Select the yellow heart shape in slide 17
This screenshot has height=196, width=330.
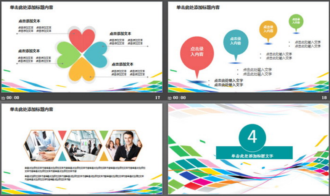point(82,69)
